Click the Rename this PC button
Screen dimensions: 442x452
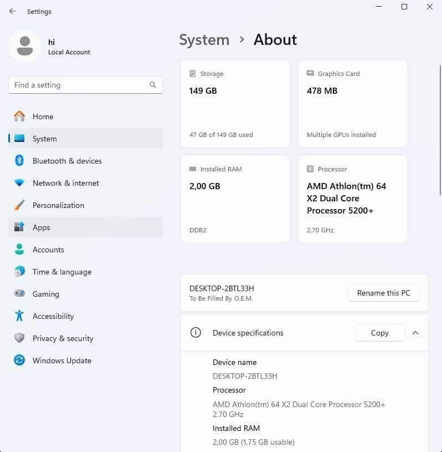click(x=383, y=293)
